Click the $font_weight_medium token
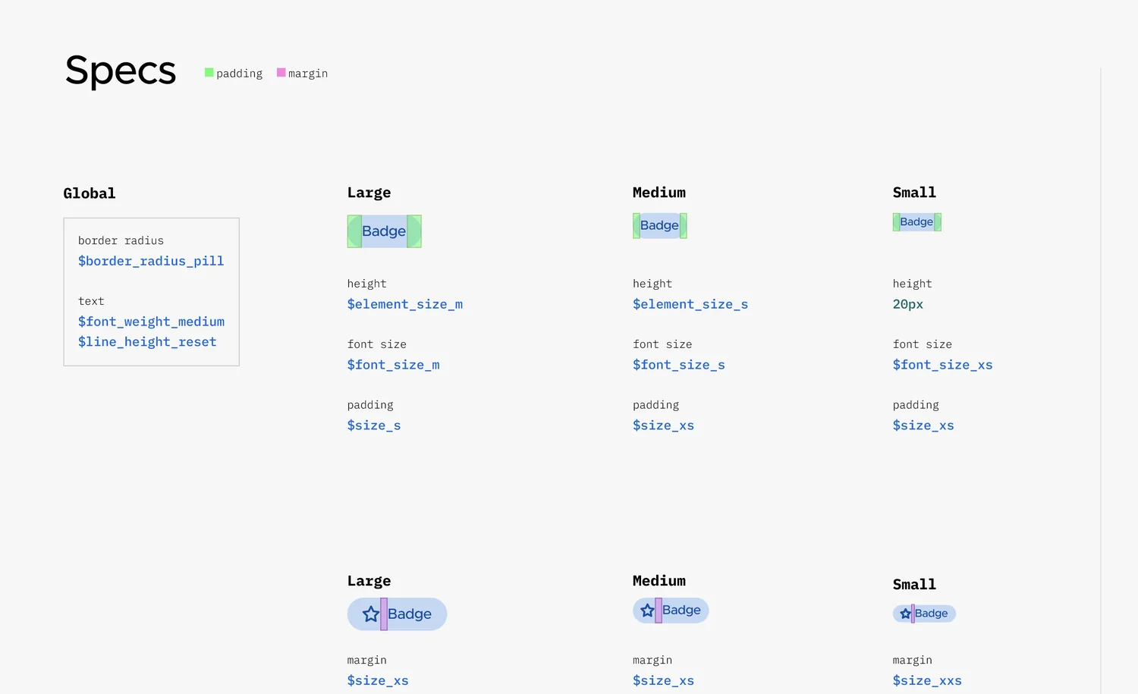Image resolution: width=1138 pixels, height=694 pixels. coord(151,322)
